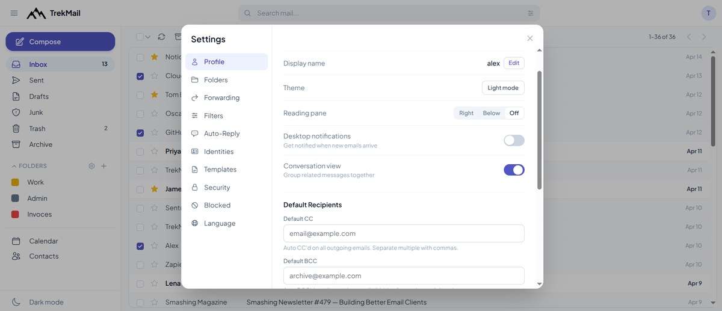Select the Identities settings tab

coord(227,152)
